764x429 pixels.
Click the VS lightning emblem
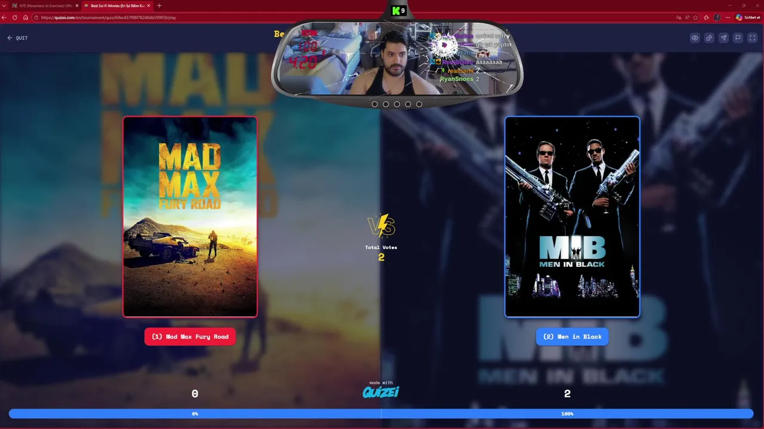point(381,226)
